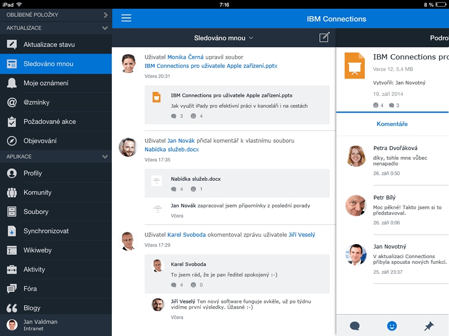
Task: Switch to the Komentáře tab
Action: click(392, 124)
